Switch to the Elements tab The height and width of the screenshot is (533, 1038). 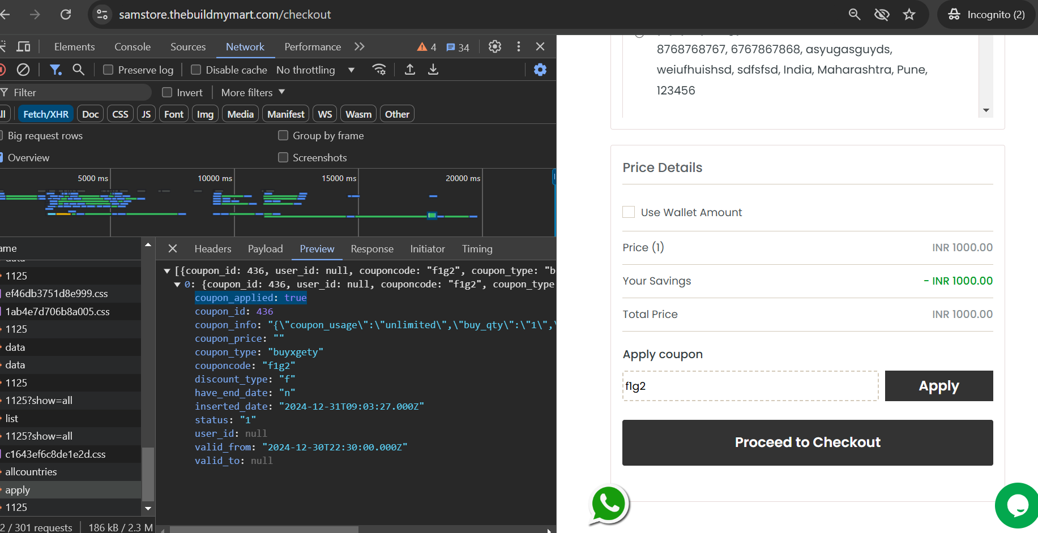click(74, 46)
